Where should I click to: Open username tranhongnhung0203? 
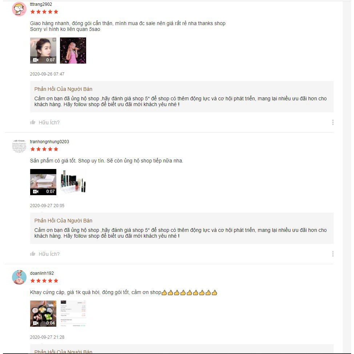click(49, 141)
